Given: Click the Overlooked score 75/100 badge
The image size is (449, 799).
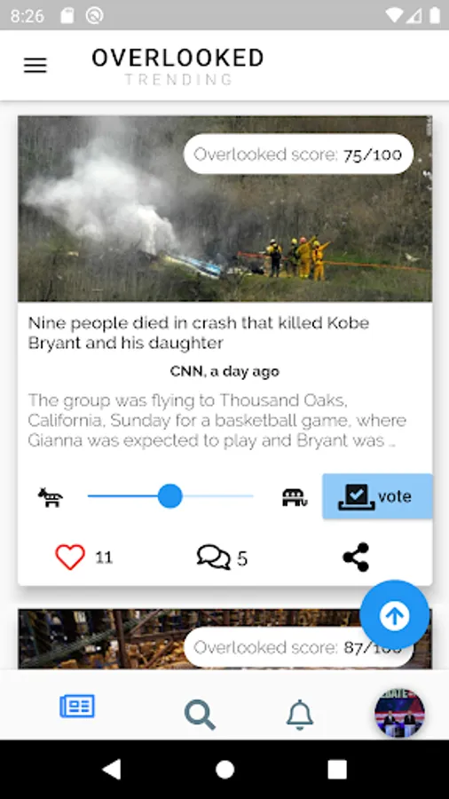Looking at the screenshot, I should tap(298, 154).
